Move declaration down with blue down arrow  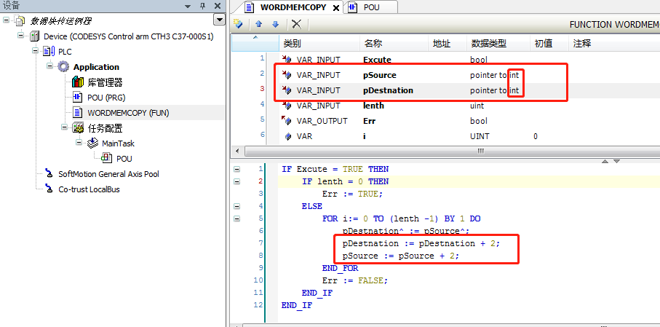point(275,24)
